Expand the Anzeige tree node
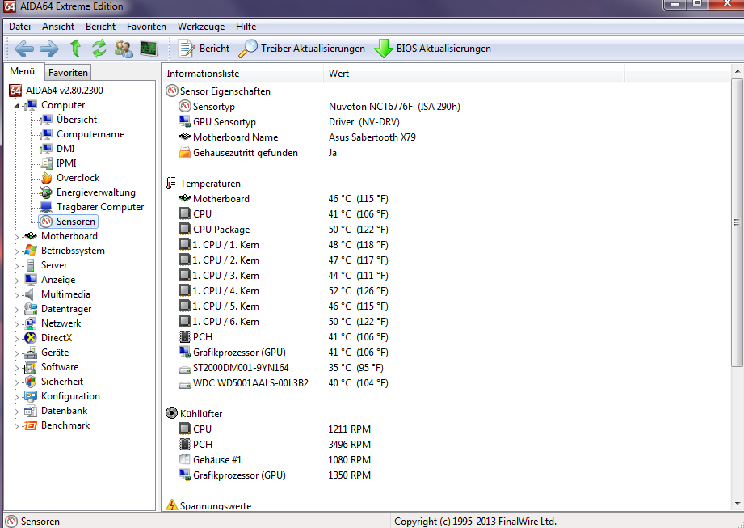Screen dimensions: 744x528 coord(16,280)
